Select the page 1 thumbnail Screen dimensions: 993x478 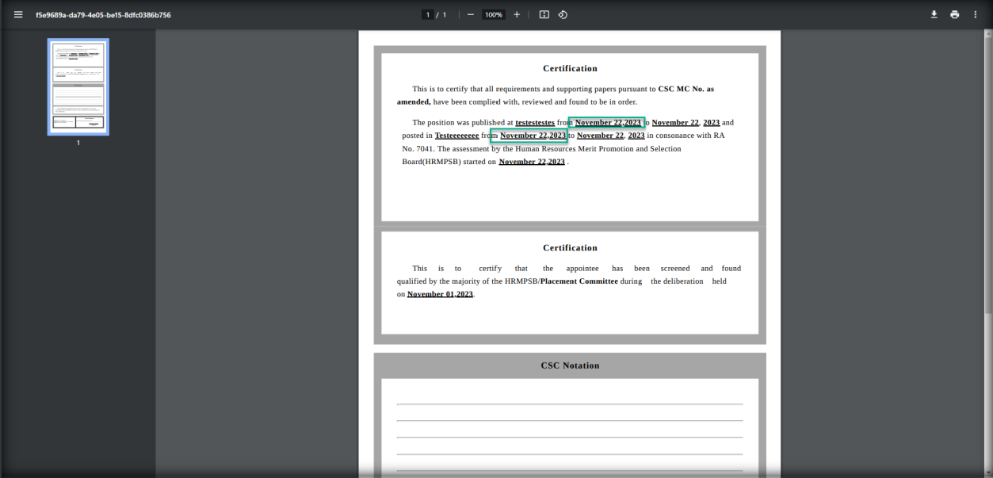[x=78, y=86]
